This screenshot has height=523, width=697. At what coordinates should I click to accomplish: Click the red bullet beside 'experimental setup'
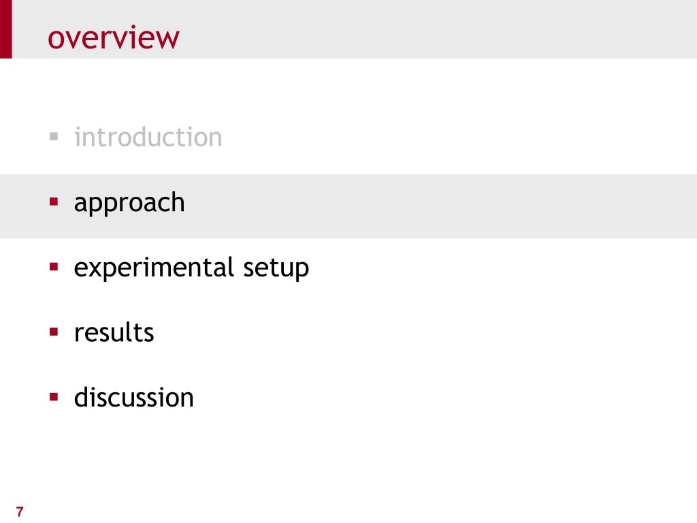pos(54,267)
